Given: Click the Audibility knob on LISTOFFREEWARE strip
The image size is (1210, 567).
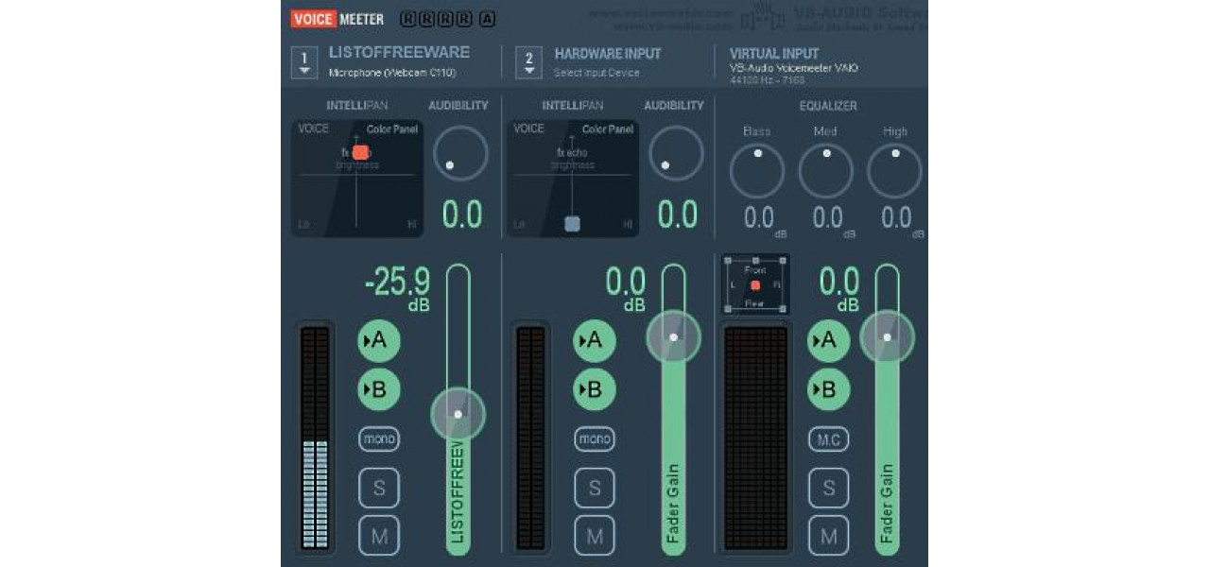Looking at the screenshot, I should click(460, 153).
